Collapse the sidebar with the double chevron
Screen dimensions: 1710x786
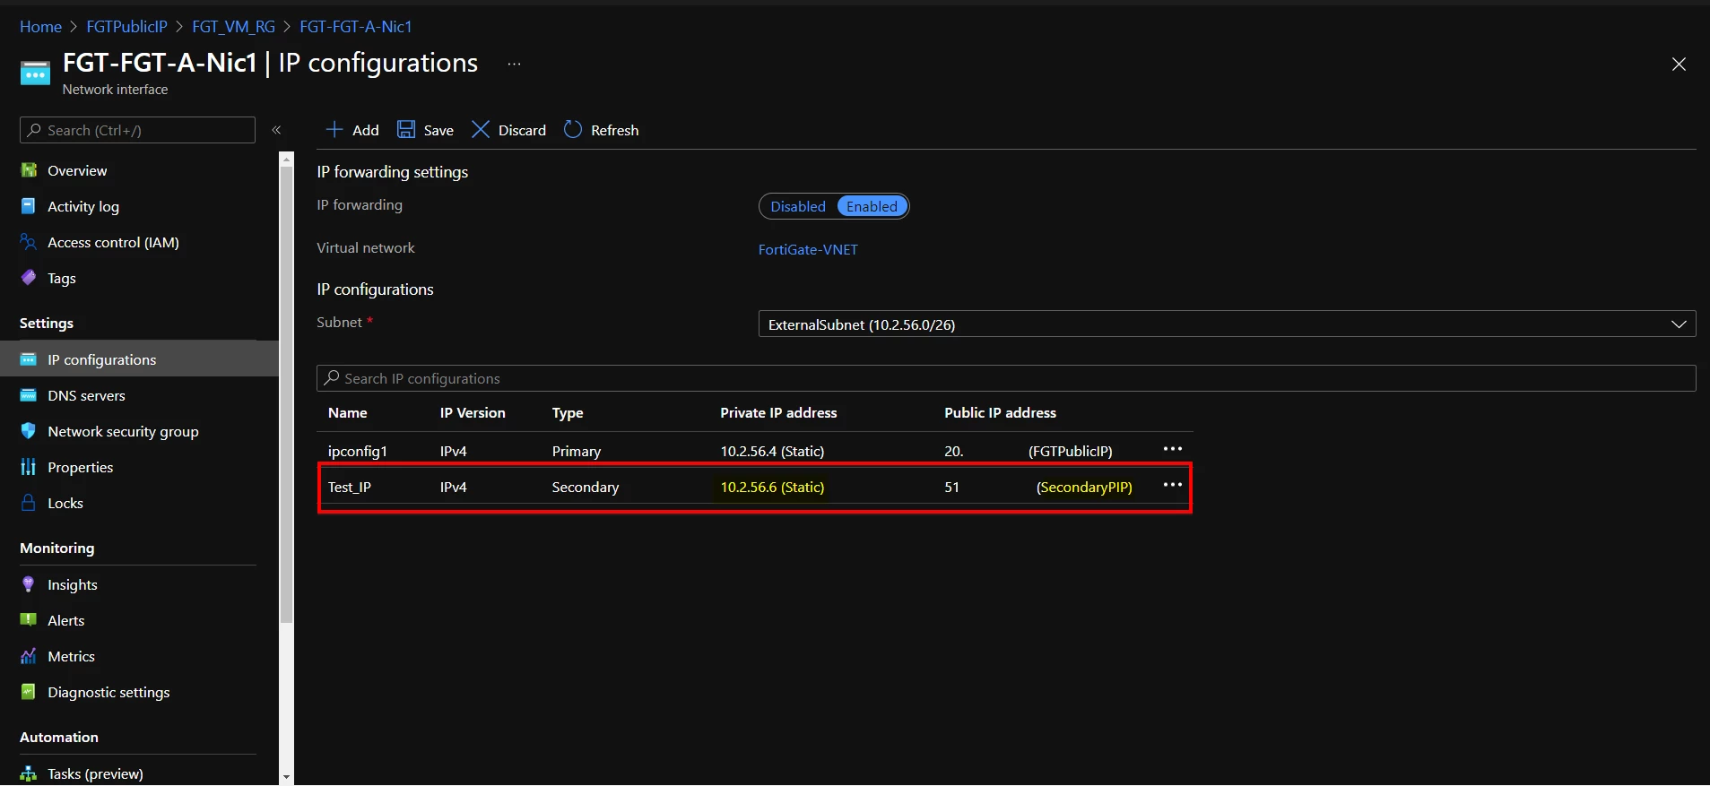(276, 130)
